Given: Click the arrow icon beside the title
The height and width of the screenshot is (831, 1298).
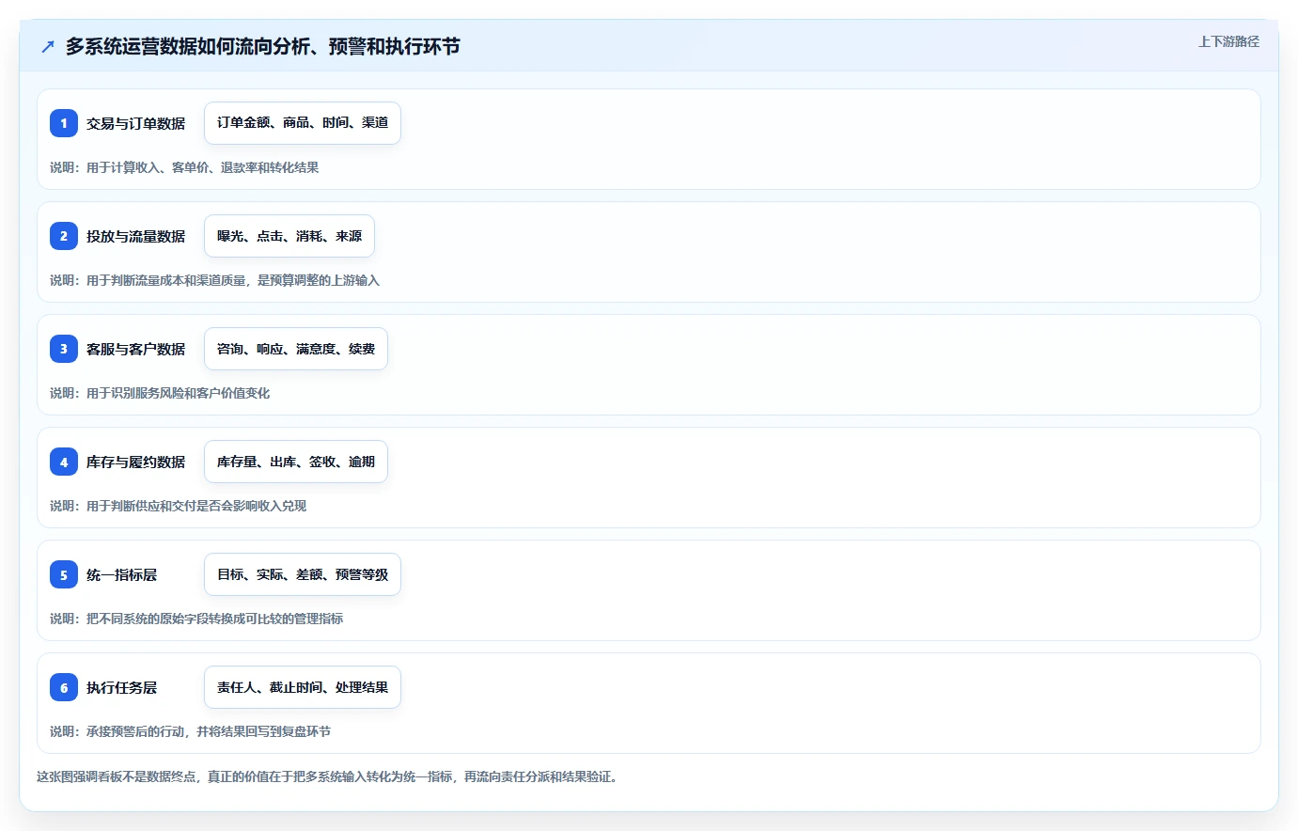Looking at the screenshot, I should click(x=48, y=47).
